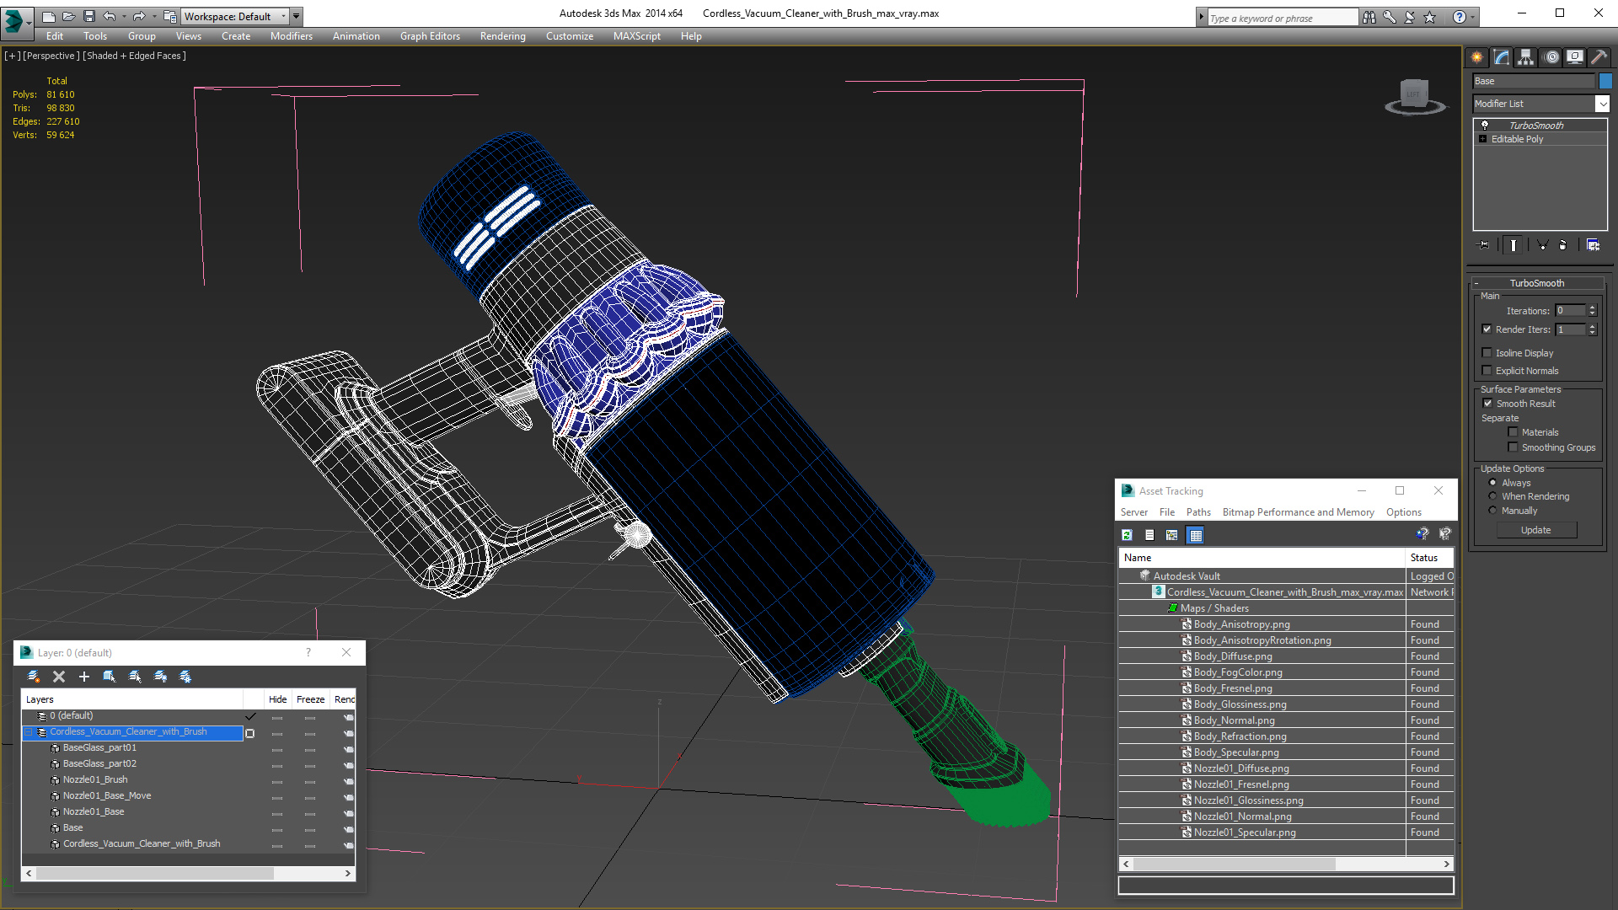Open Bitmap Performance and Memory menu
Image resolution: width=1618 pixels, height=910 pixels.
[1298, 512]
